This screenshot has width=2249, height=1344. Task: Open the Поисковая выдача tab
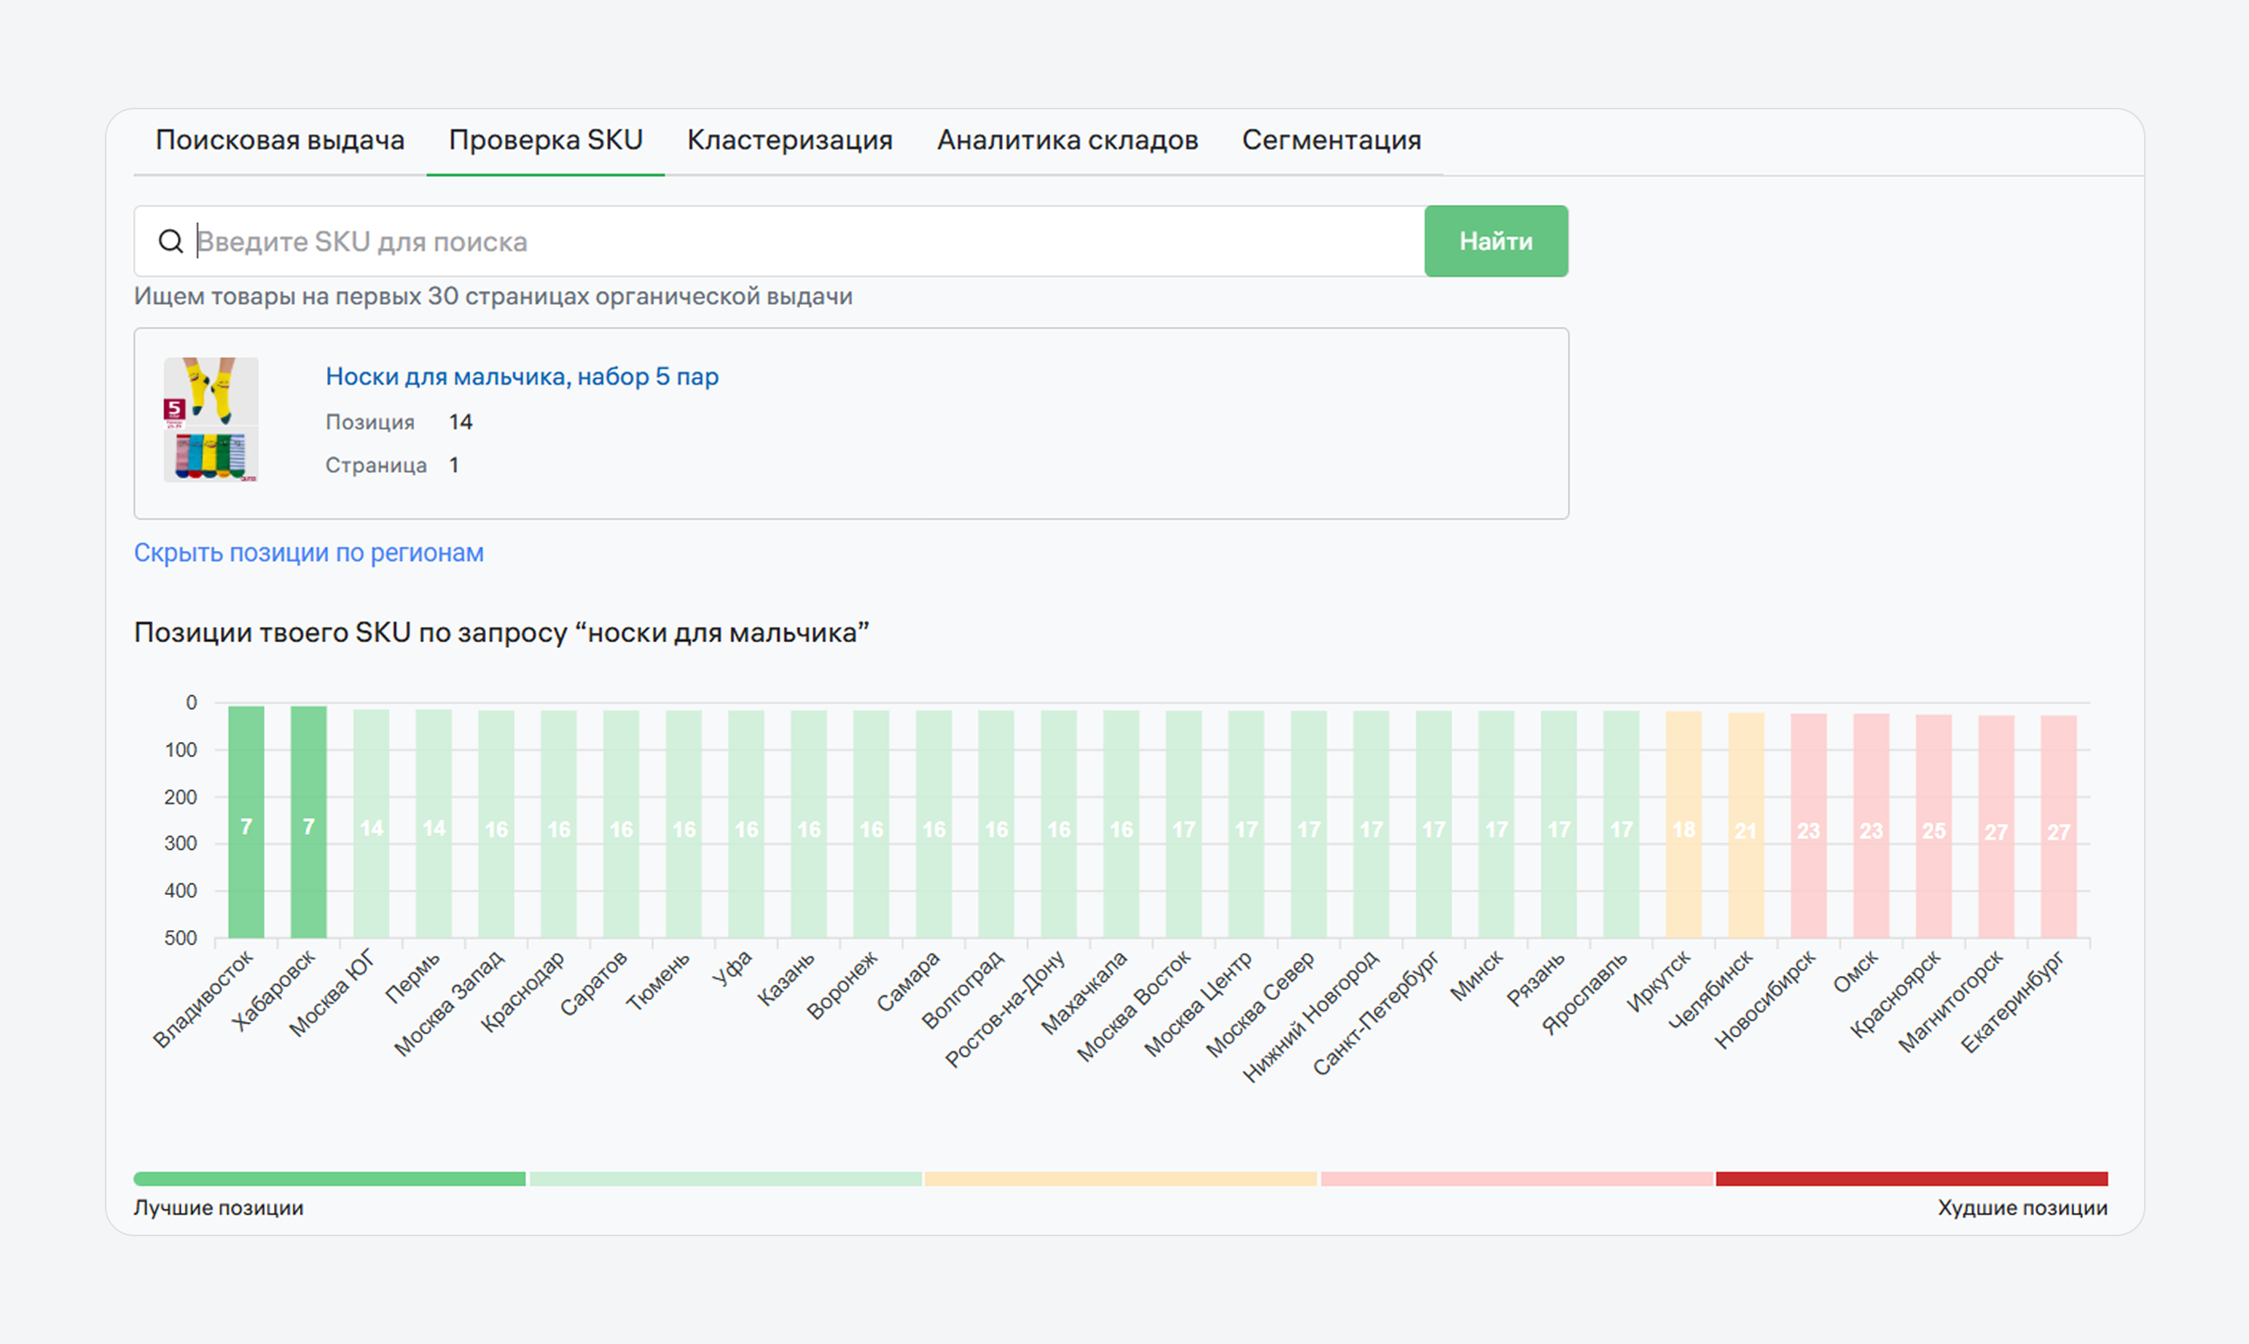tap(280, 141)
